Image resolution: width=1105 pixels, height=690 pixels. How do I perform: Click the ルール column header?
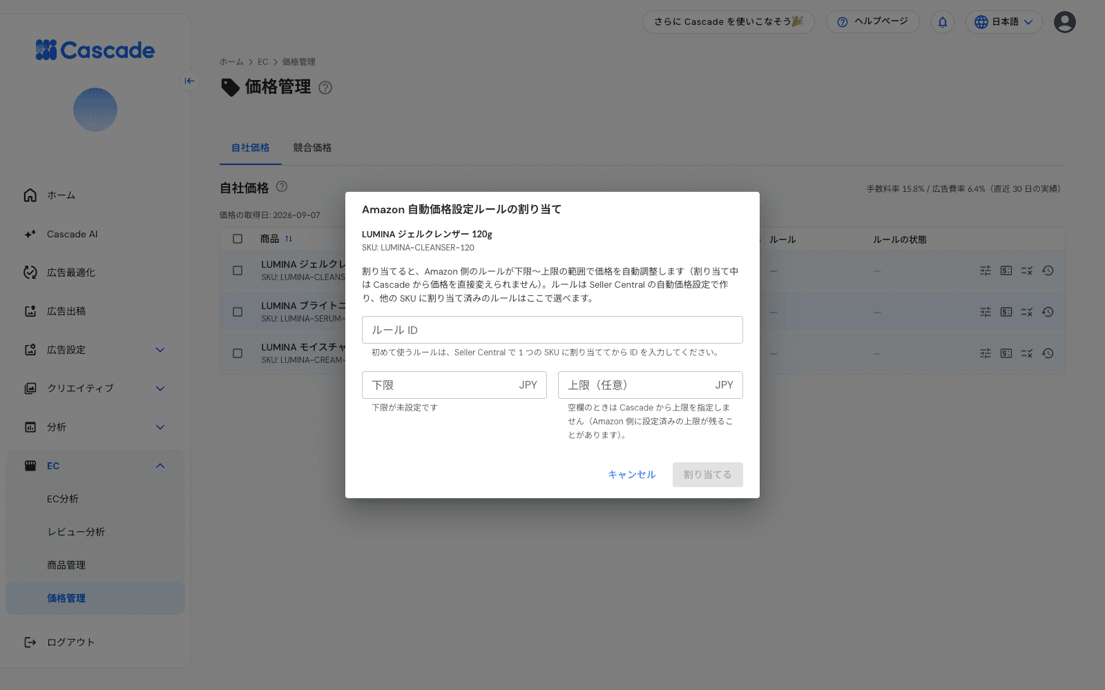click(782, 239)
